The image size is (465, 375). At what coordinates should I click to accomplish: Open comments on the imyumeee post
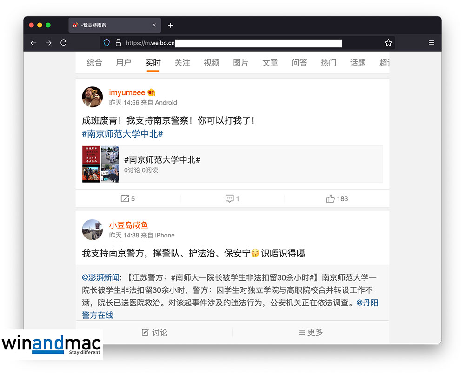pos(232,199)
